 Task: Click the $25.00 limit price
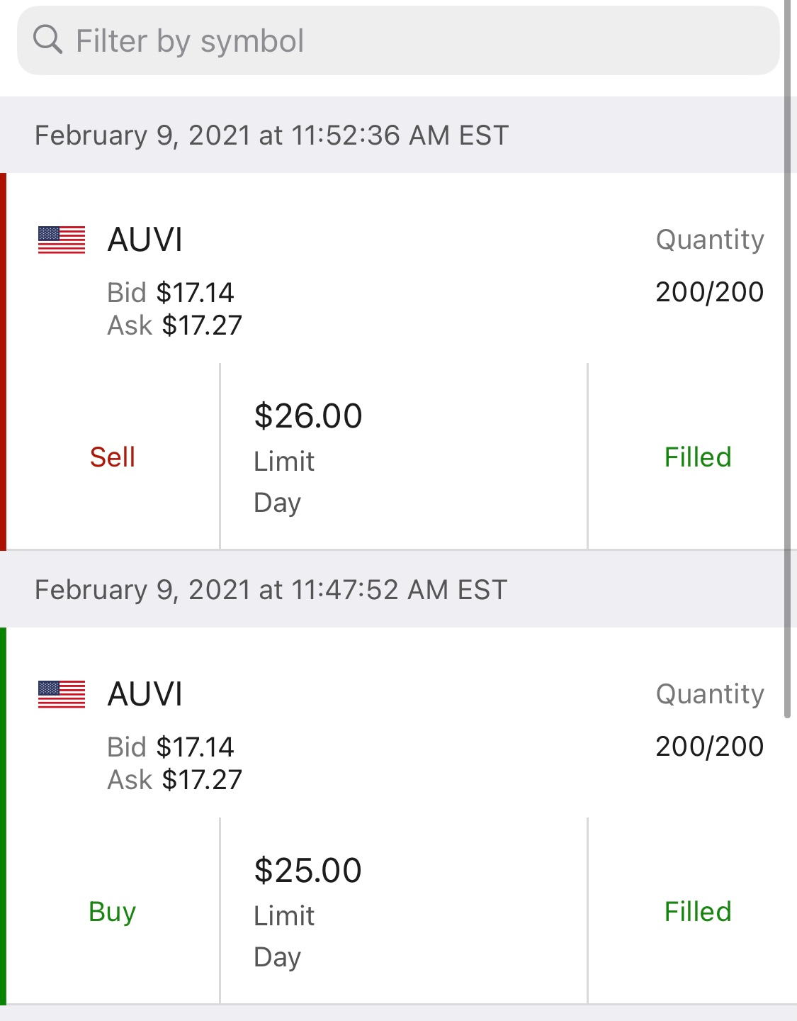coord(308,871)
